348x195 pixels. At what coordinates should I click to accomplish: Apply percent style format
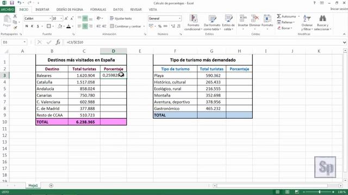coord(160,27)
